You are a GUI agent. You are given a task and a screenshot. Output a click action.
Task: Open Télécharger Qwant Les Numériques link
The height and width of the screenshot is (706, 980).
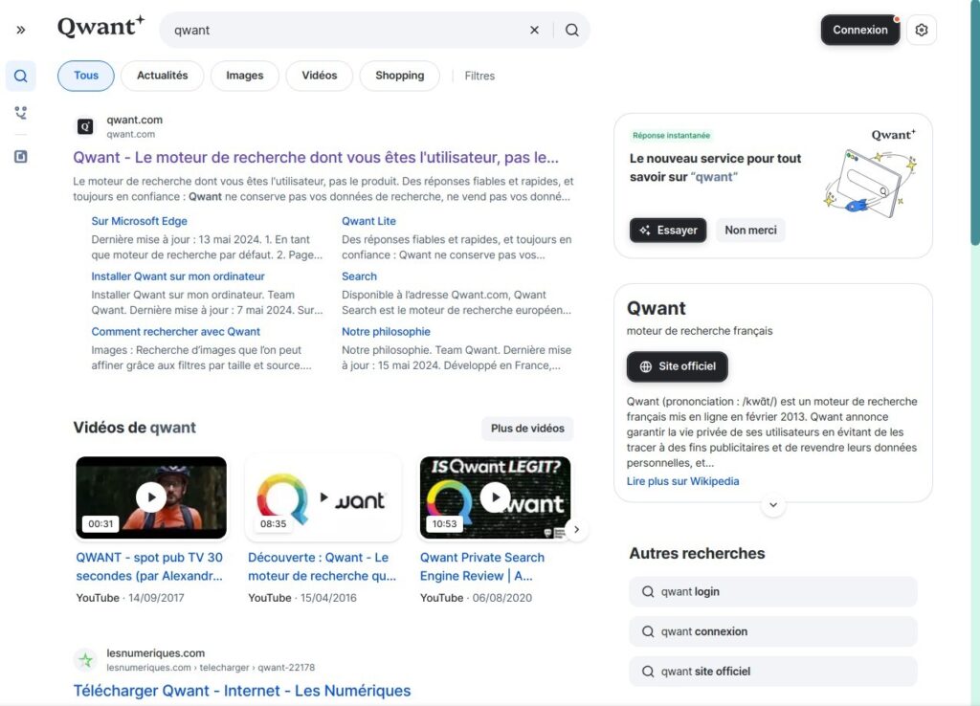(x=242, y=691)
